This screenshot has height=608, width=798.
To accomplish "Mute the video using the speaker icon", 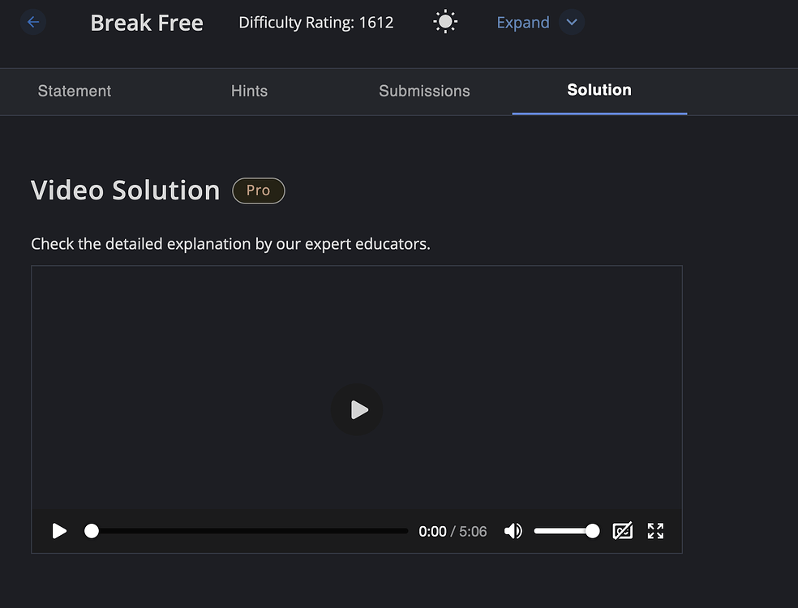I will click(x=513, y=531).
